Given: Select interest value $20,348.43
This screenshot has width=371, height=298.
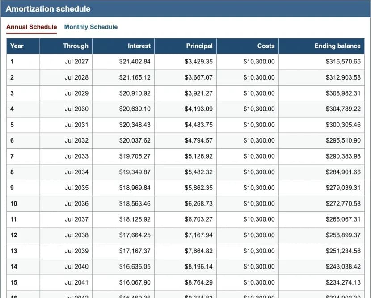Looking at the screenshot, I should coord(135,125).
